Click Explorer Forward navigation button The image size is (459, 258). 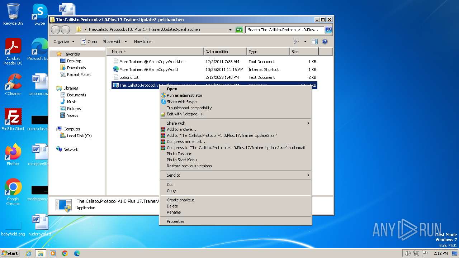point(65,30)
